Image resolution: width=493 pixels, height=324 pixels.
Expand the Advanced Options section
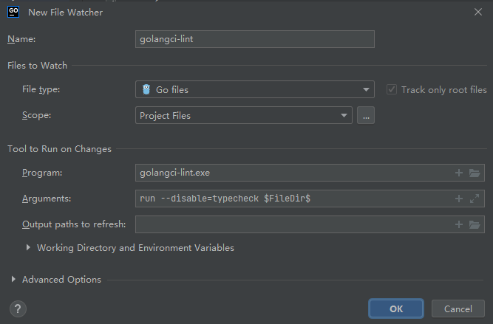[x=13, y=279]
